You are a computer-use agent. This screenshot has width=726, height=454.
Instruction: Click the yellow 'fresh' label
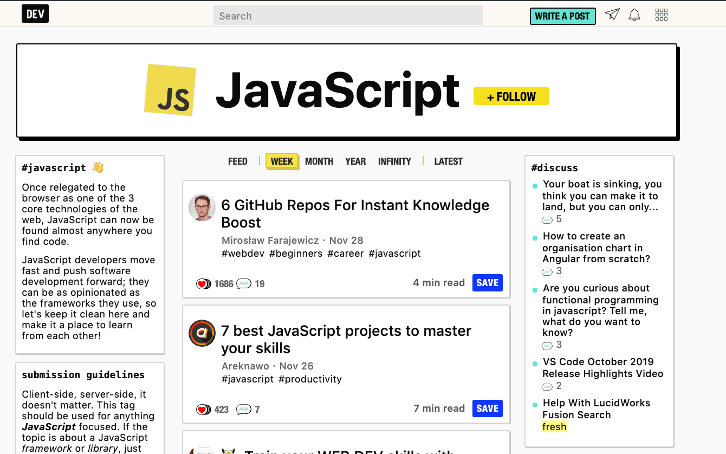(554, 427)
